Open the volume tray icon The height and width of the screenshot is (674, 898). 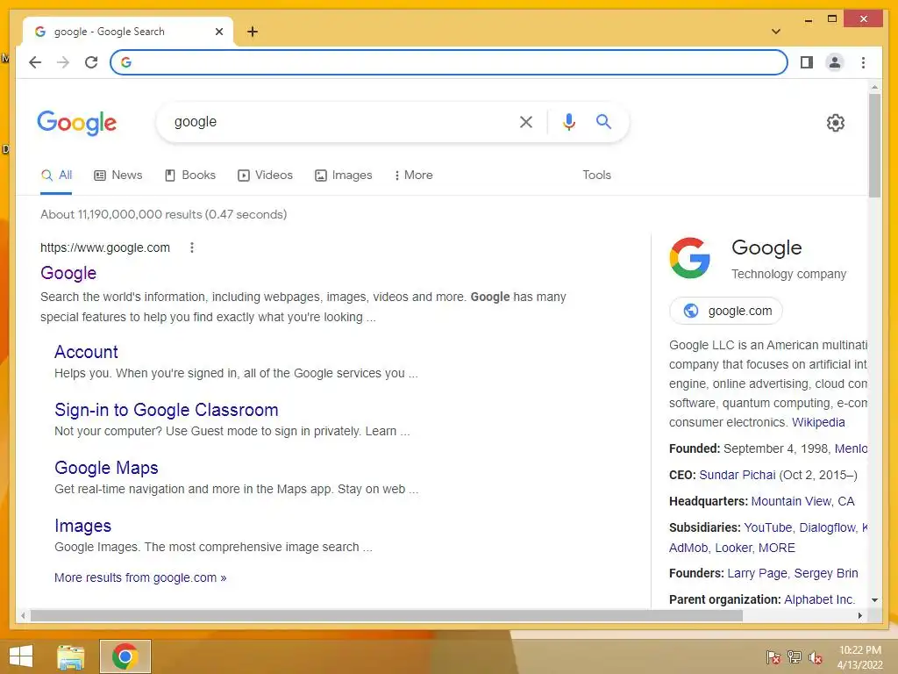pos(815,656)
